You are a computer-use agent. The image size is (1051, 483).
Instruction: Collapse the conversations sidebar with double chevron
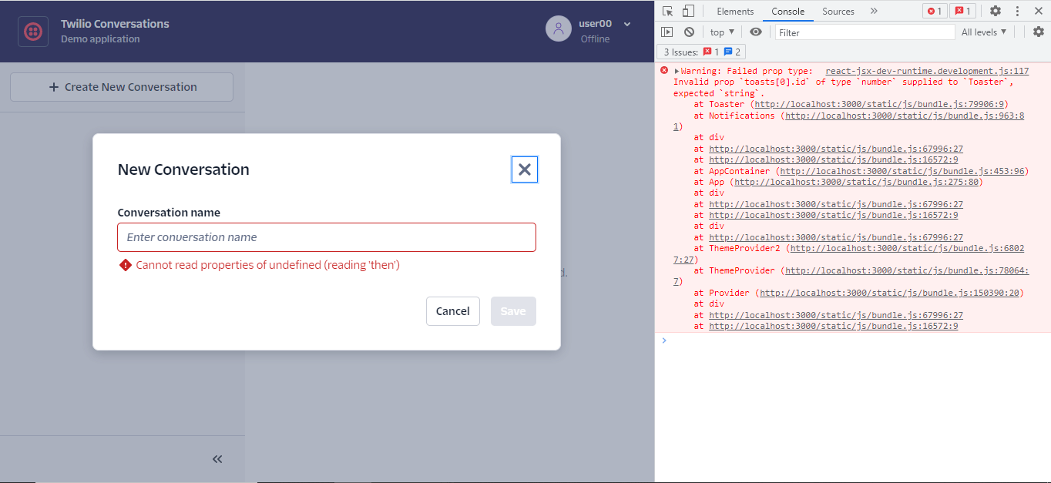pos(217,458)
